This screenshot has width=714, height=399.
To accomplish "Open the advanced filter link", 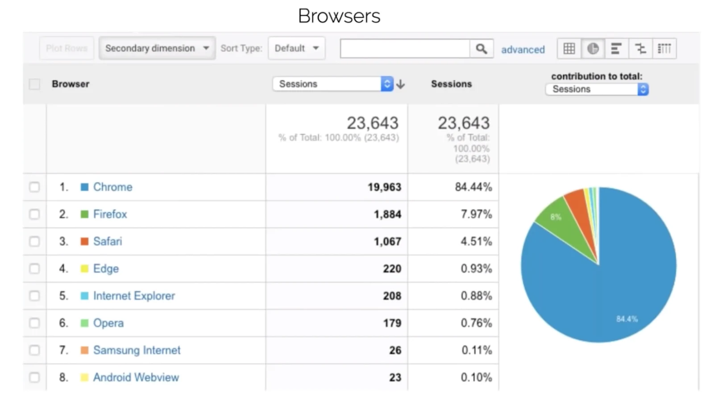I will pyautogui.click(x=523, y=49).
